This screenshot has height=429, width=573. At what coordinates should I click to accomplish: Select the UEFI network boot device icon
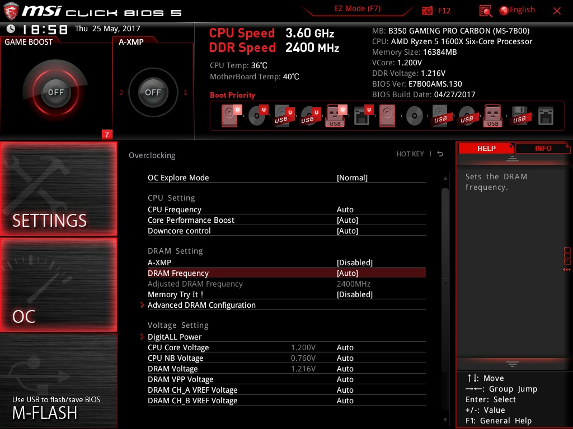363,116
